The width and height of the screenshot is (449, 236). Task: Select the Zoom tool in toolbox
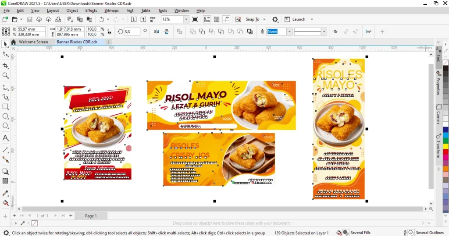5,75
